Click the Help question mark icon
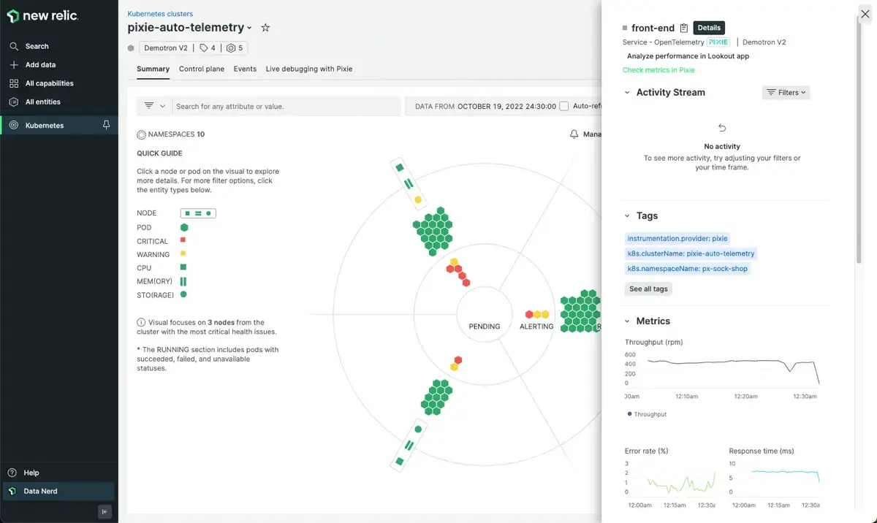This screenshot has width=877, height=523. point(12,473)
